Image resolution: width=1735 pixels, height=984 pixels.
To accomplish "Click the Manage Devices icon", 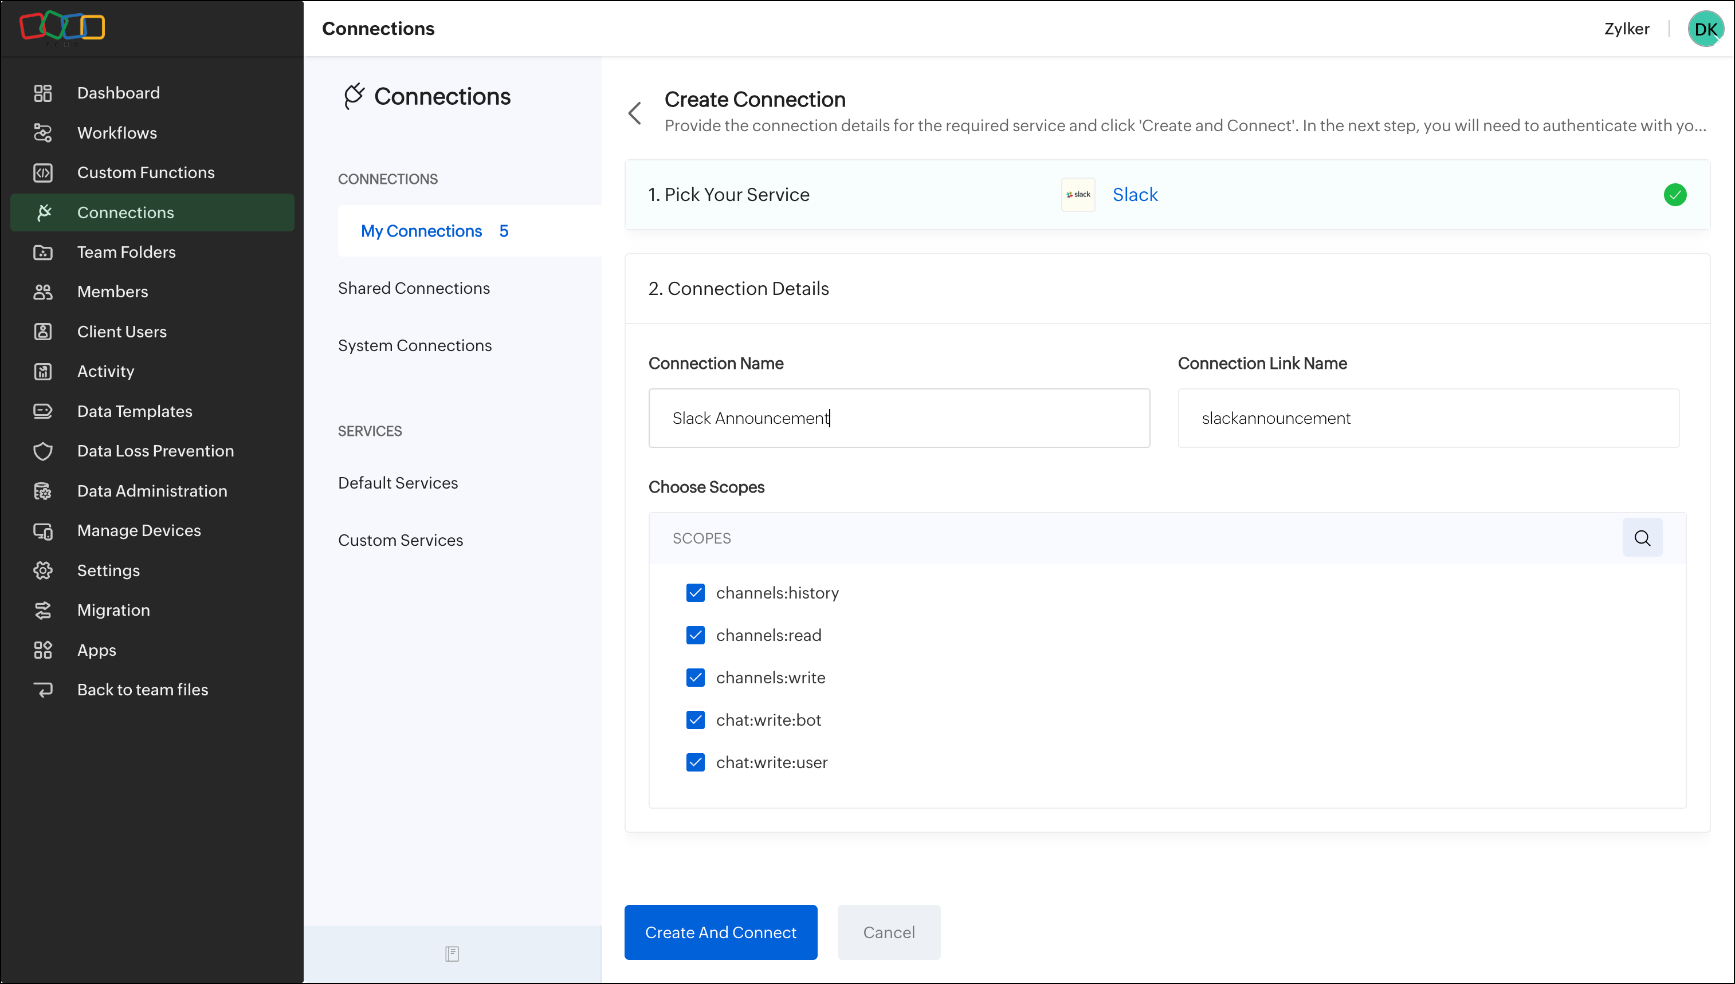I will [x=42, y=531].
